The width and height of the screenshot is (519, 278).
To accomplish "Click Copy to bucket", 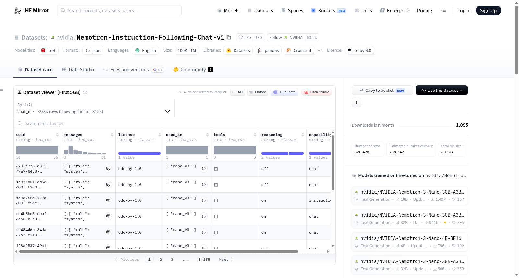I will (x=382, y=90).
